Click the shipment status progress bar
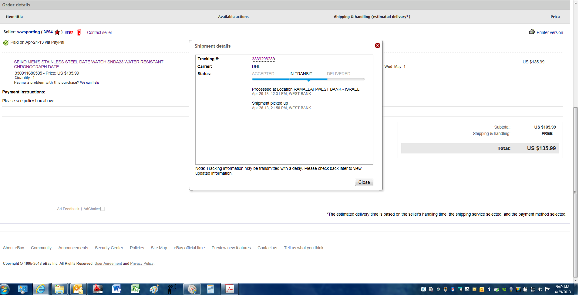Viewport: 579px width, 296px height. click(308, 79)
